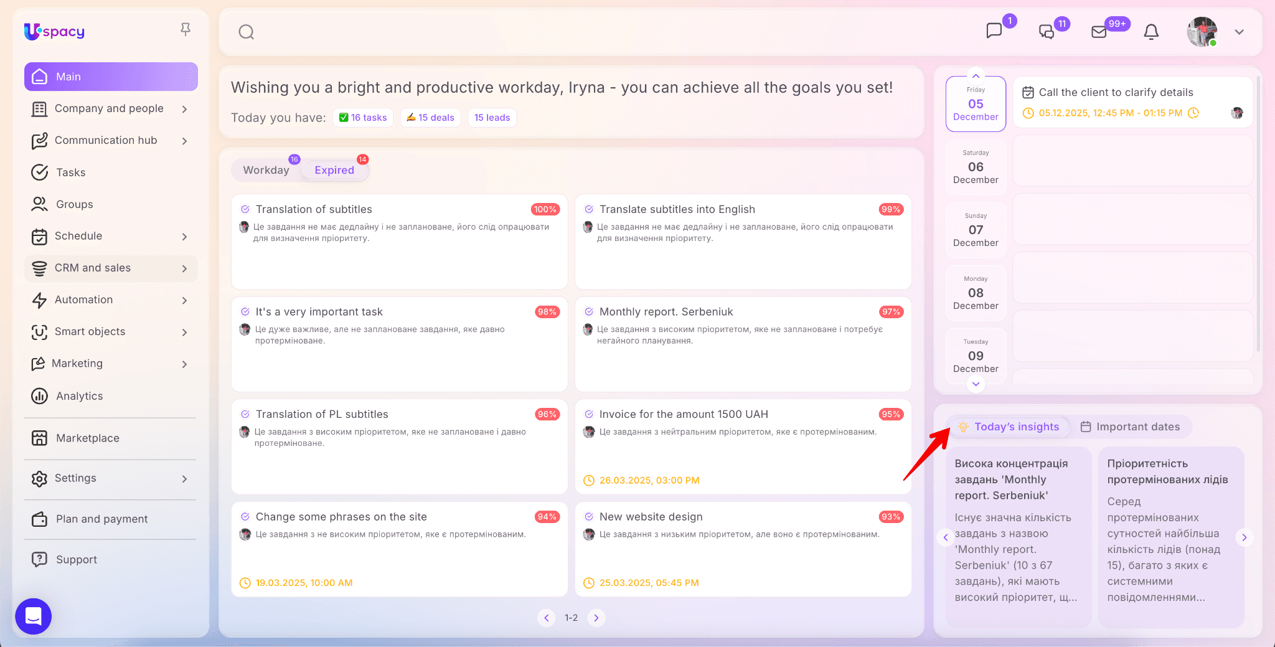Click the Communication hub icon

pyautogui.click(x=39, y=141)
